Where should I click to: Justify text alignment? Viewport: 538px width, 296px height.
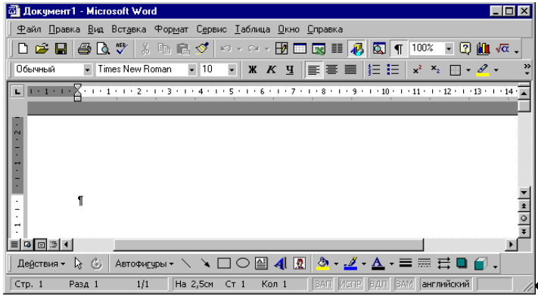coord(350,70)
